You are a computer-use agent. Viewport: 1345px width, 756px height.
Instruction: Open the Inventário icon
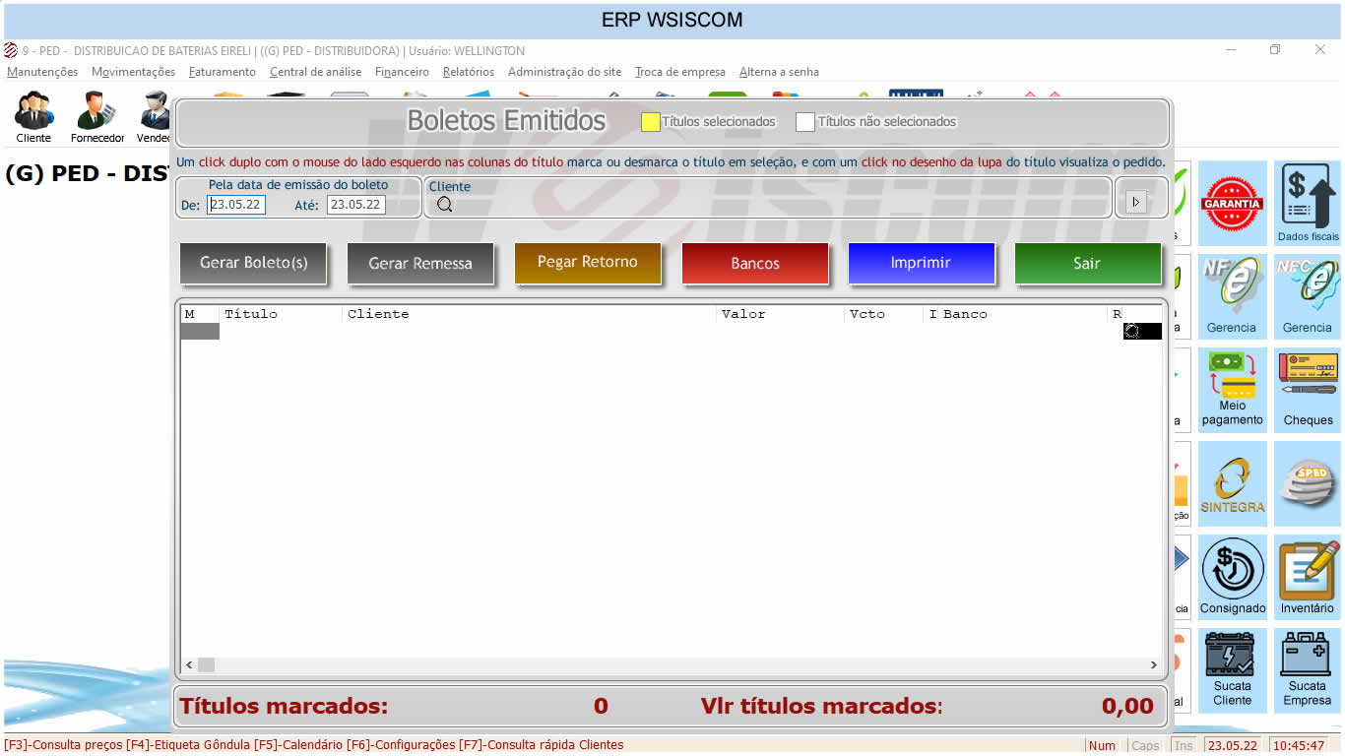pyautogui.click(x=1308, y=577)
